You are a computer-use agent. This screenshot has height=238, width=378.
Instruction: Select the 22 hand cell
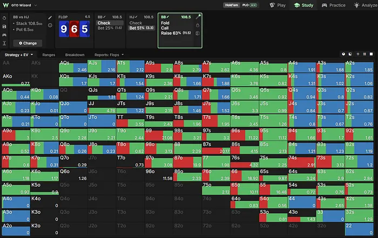click(x=359, y=229)
